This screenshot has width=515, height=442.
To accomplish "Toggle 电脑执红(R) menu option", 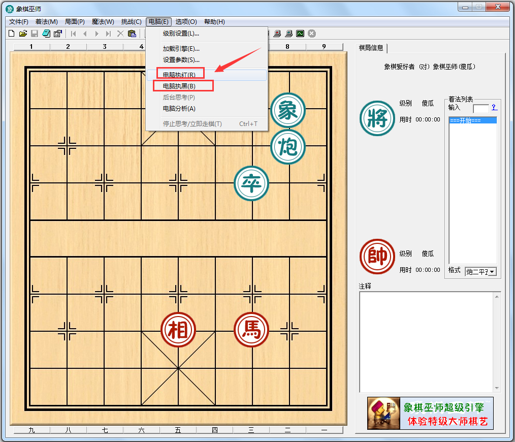I will 207,75.
